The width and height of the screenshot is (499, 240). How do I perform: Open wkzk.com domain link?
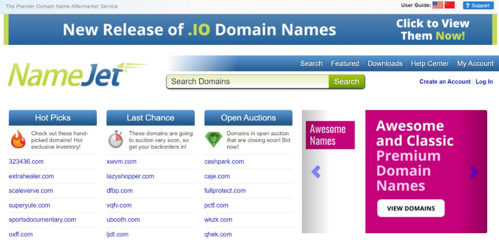click(x=218, y=220)
